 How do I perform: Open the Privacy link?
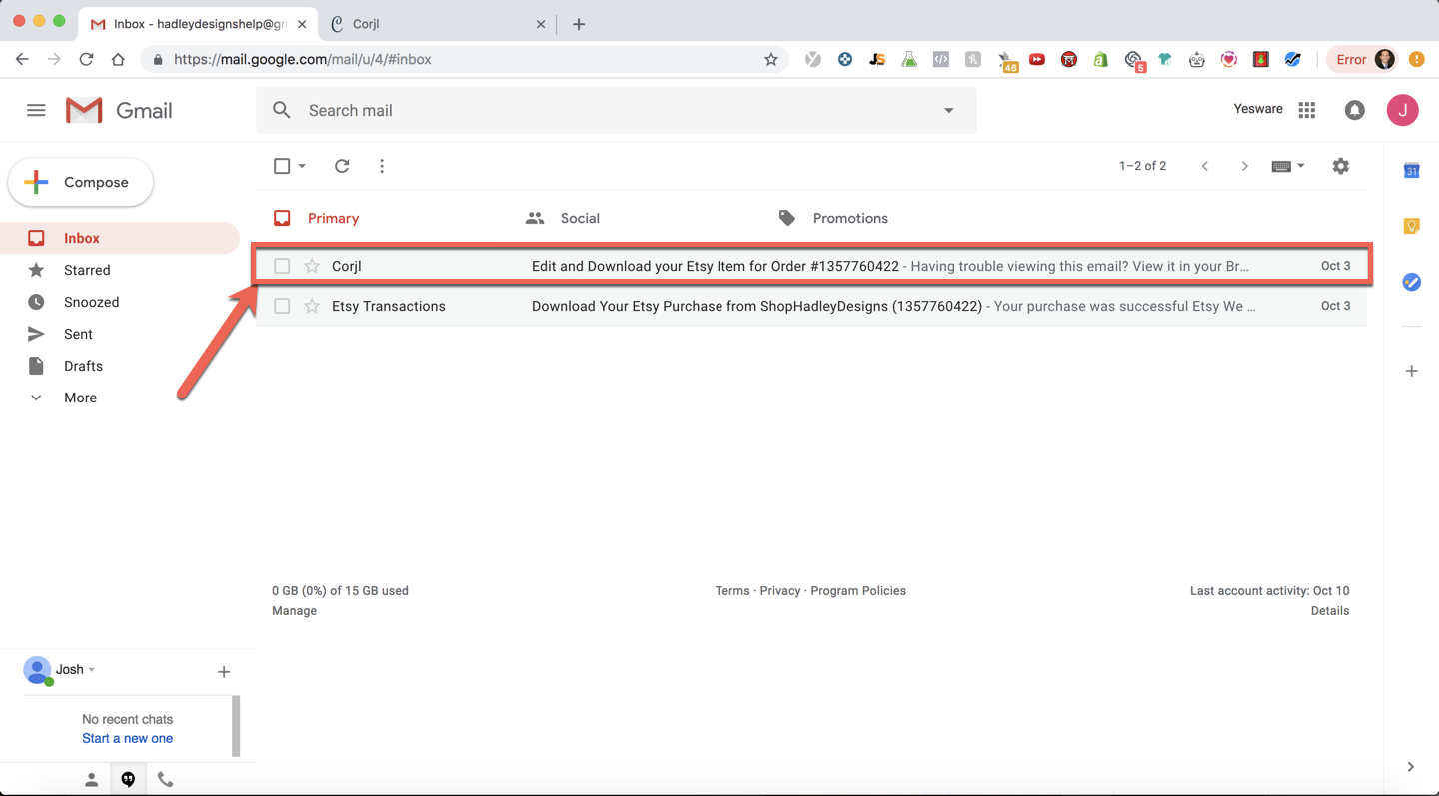point(780,591)
